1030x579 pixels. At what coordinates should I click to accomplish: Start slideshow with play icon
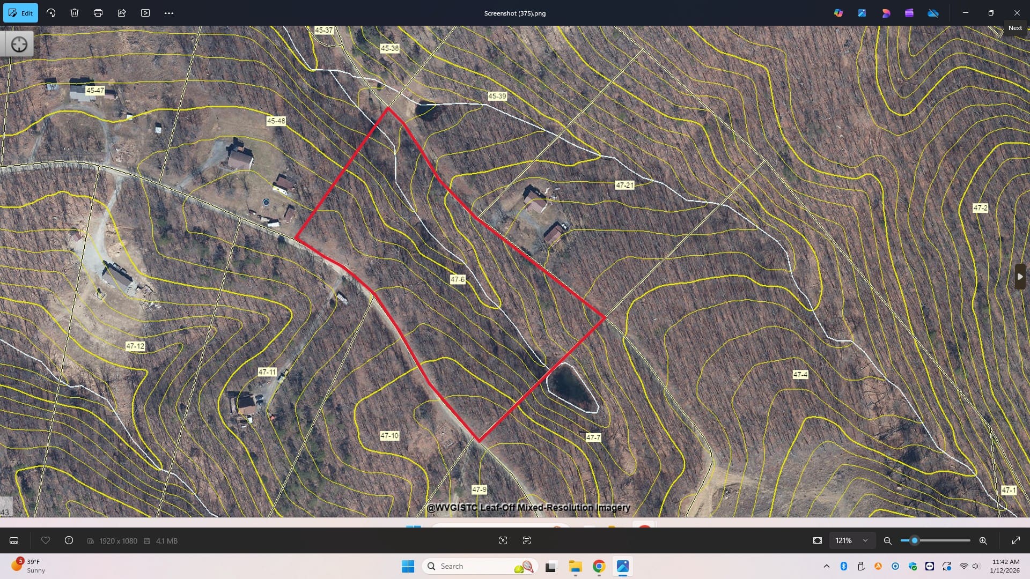[x=145, y=13]
